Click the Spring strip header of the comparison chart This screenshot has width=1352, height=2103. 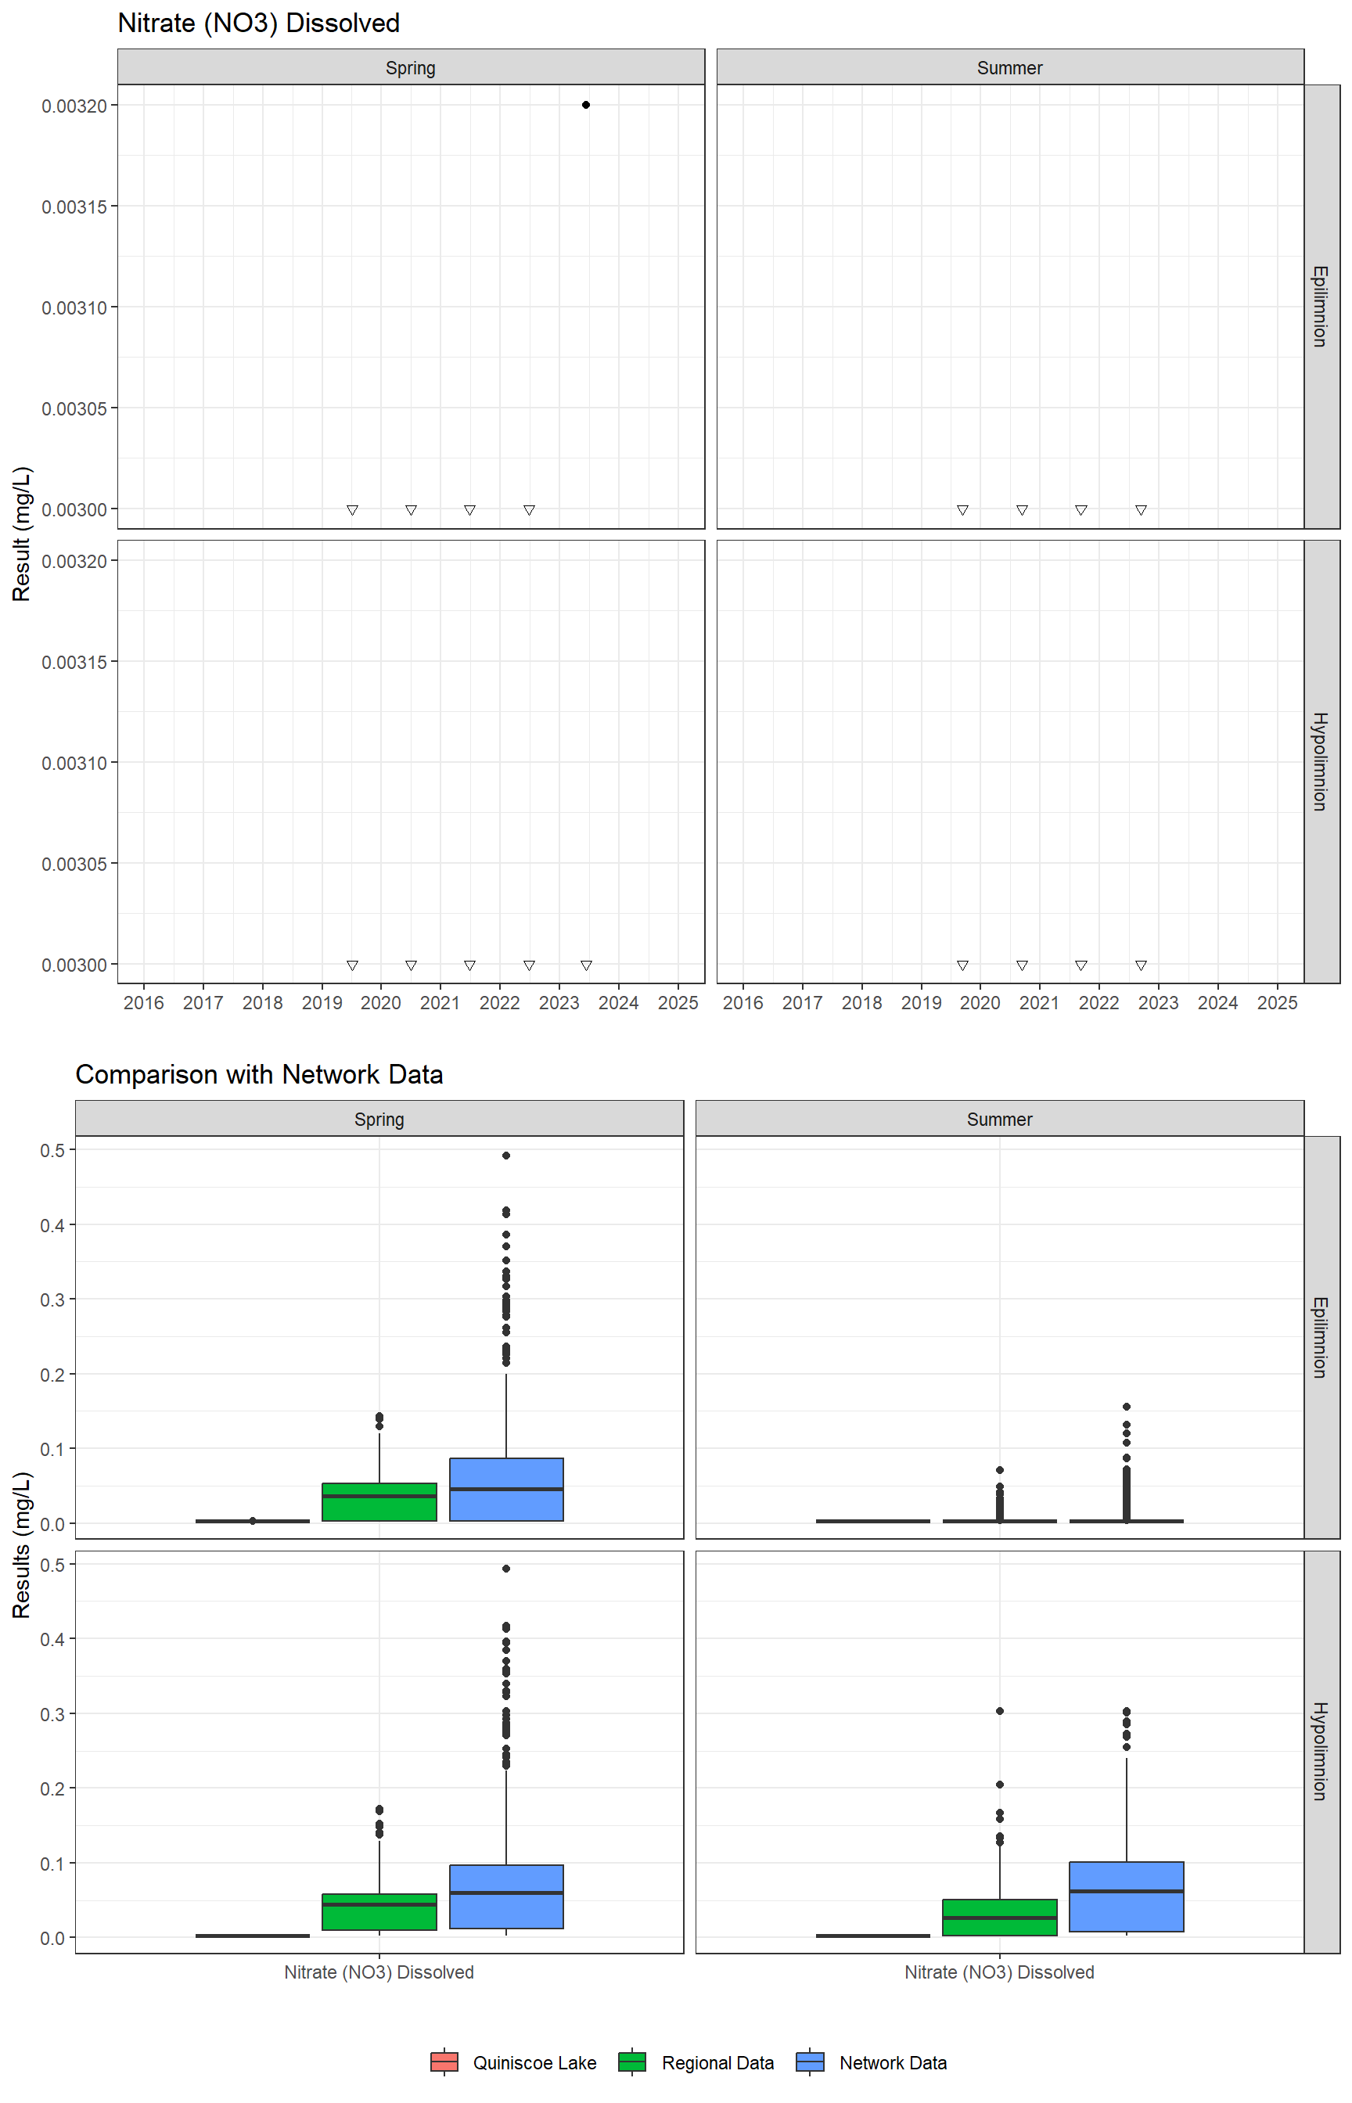pyautogui.click(x=379, y=1119)
